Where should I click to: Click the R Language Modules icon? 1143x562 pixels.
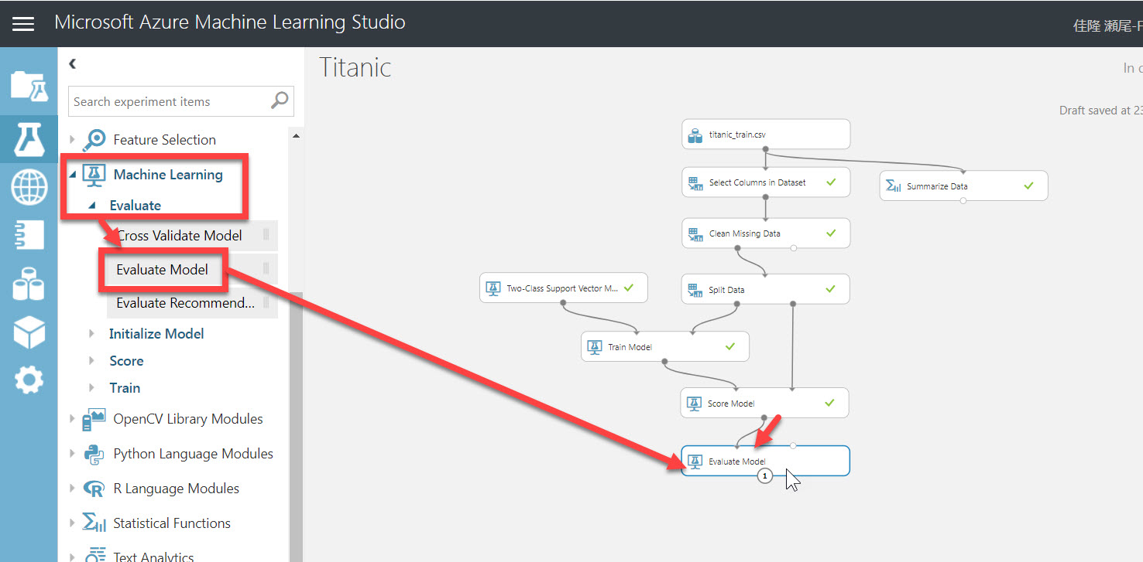[x=94, y=489]
